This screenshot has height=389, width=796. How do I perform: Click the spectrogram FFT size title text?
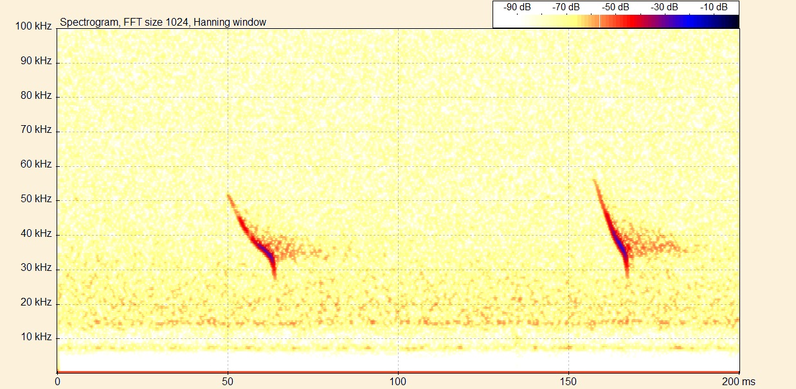(163, 22)
